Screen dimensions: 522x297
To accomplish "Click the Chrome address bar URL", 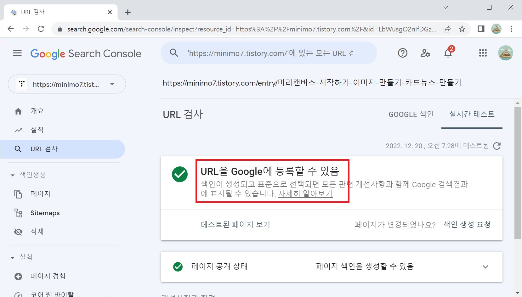I will click(x=252, y=29).
